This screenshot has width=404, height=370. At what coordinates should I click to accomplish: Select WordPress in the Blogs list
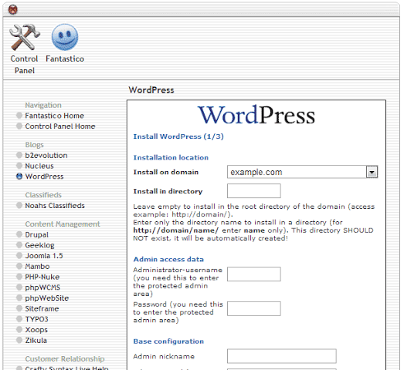44,177
